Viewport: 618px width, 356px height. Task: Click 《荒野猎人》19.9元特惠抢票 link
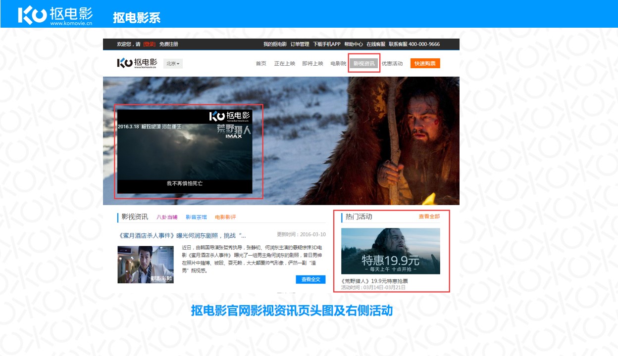(375, 281)
